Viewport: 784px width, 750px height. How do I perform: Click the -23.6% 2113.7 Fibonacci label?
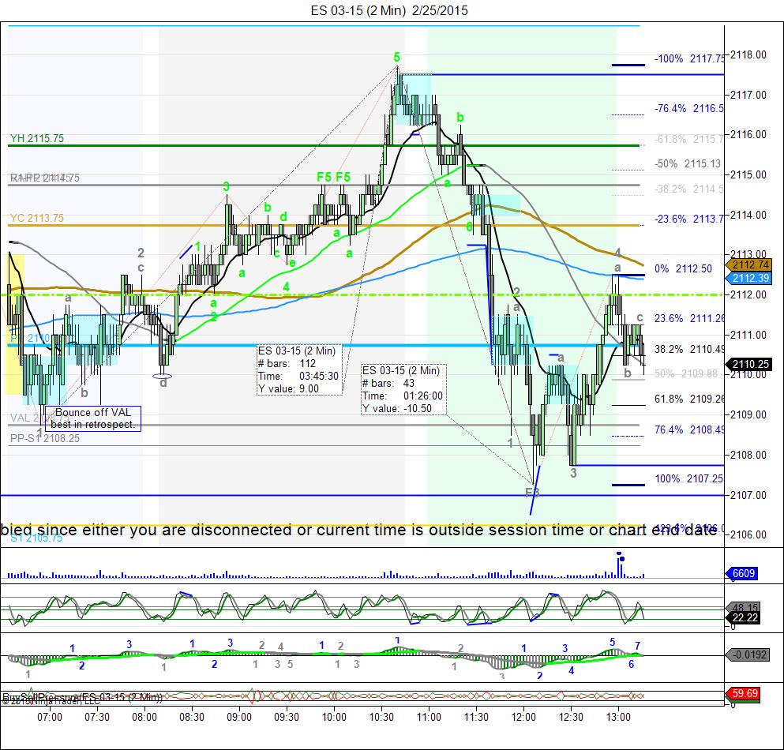tap(689, 219)
